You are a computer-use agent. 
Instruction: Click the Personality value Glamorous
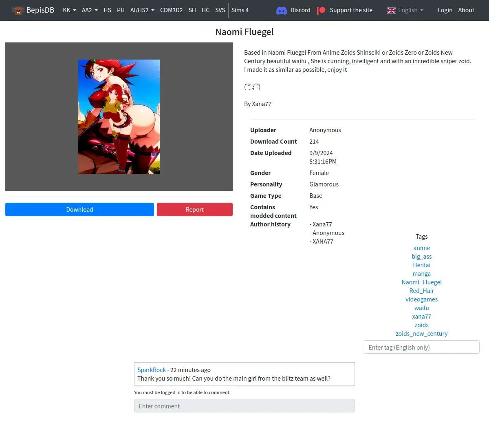[324, 184]
